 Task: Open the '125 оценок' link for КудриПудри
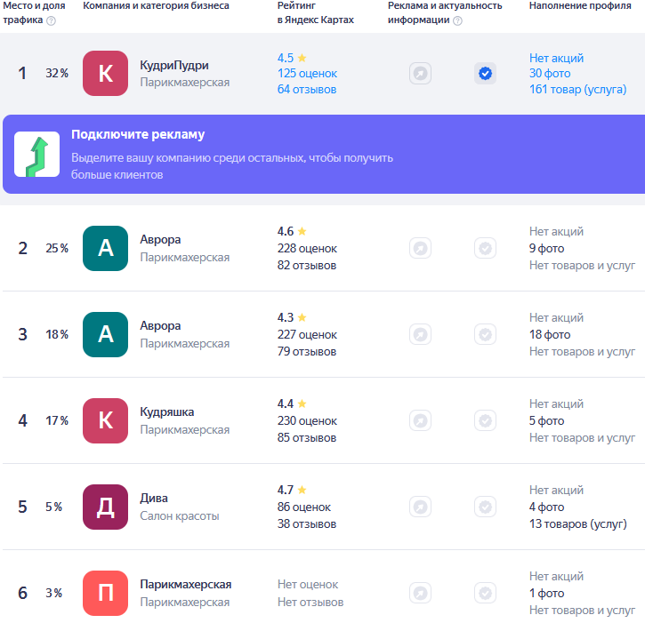307,74
